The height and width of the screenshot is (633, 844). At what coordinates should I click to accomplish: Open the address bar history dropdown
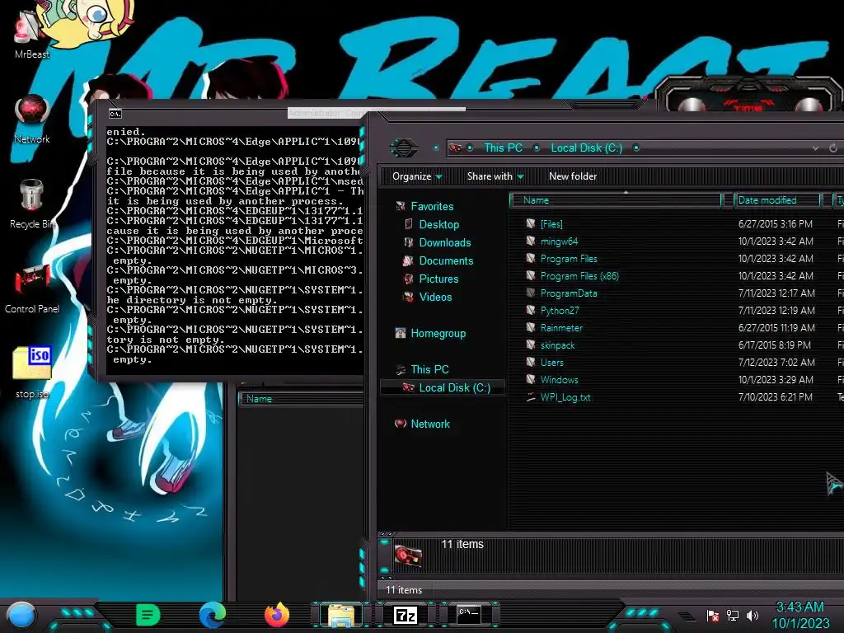(x=815, y=148)
